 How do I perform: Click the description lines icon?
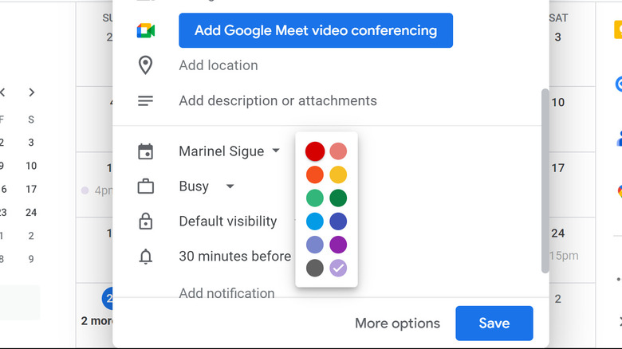coord(146,100)
